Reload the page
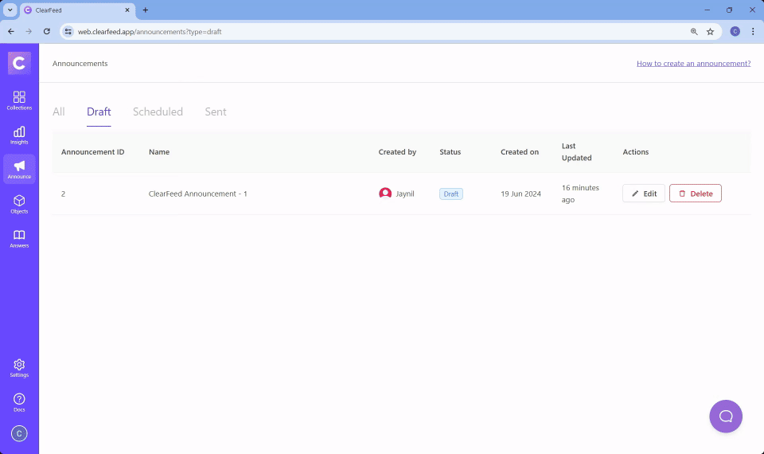Image resolution: width=764 pixels, height=454 pixels. point(47,32)
